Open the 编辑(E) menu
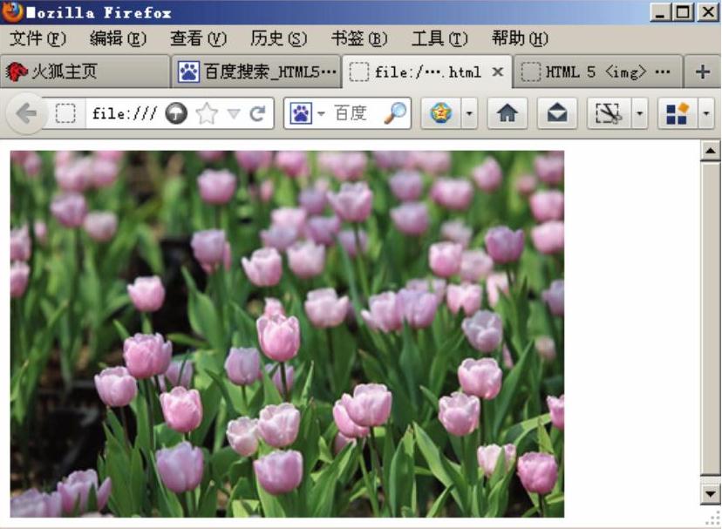The image size is (722, 529). pyautogui.click(x=119, y=38)
